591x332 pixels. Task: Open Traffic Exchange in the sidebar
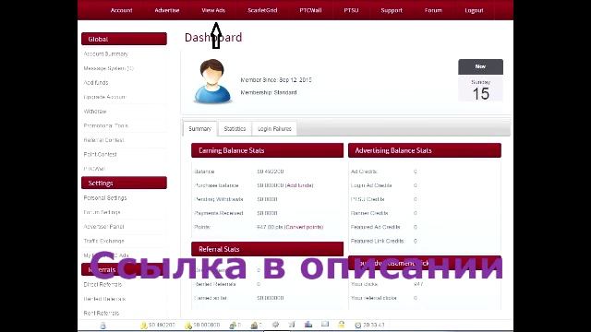(x=103, y=241)
